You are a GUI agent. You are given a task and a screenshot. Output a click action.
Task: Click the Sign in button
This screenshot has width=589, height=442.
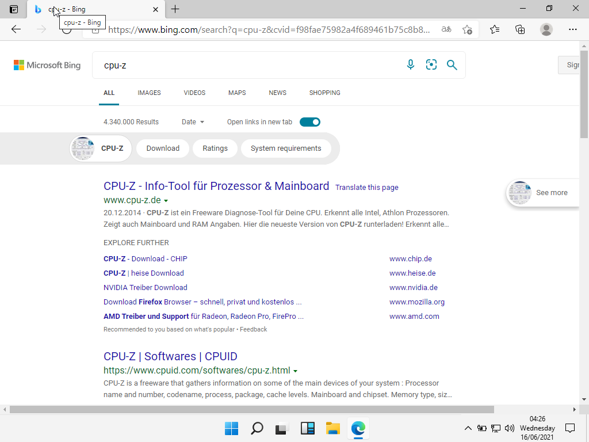(569, 64)
